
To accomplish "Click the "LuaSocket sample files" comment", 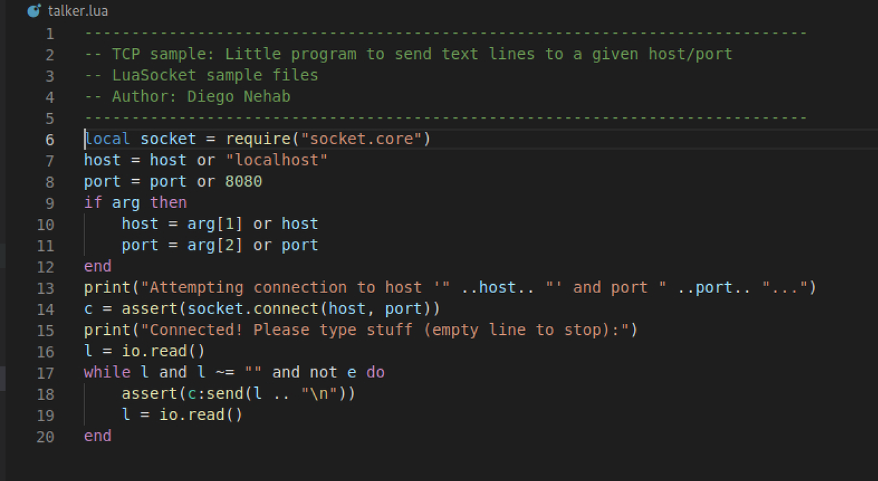I will tap(201, 75).
